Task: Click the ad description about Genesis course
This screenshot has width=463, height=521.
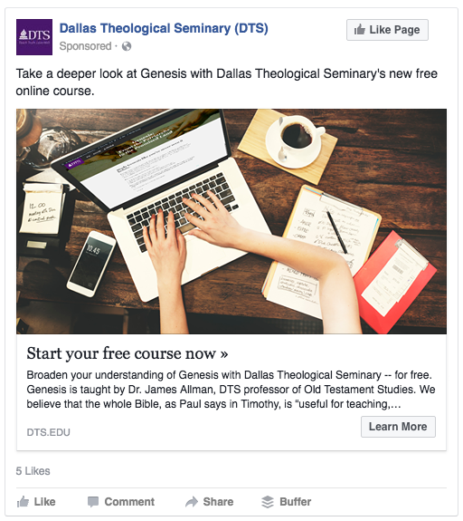Action: (231, 390)
